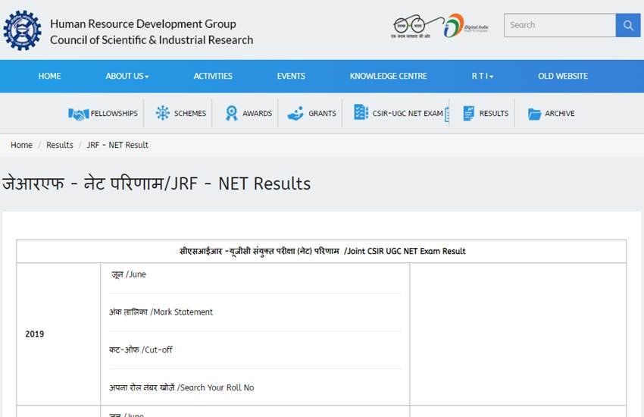
Task: Click the Fellowships handshake icon
Action: click(78, 114)
